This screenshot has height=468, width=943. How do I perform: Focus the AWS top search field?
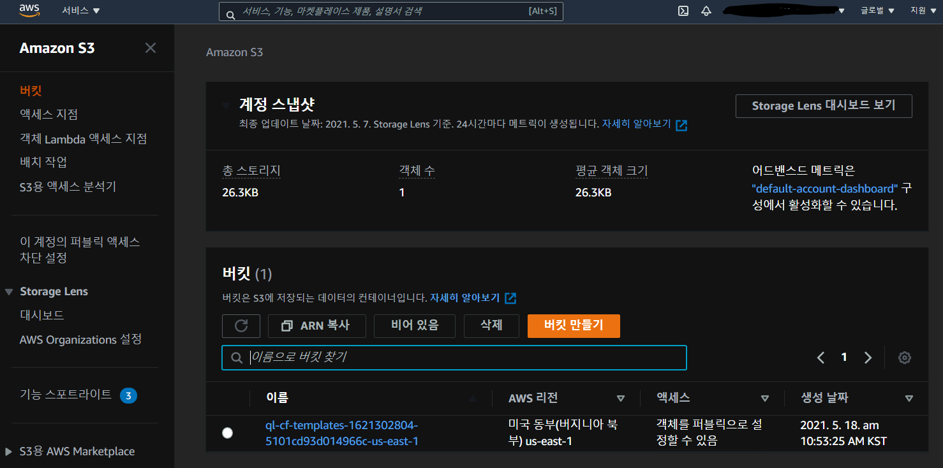click(391, 11)
